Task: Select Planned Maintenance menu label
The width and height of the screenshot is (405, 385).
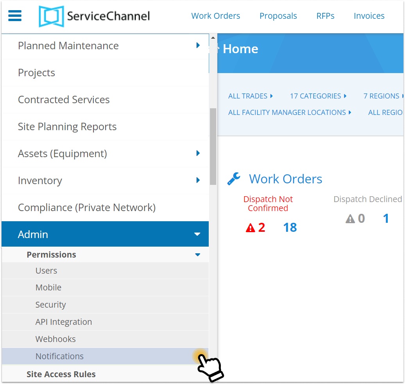Action: pos(68,46)
